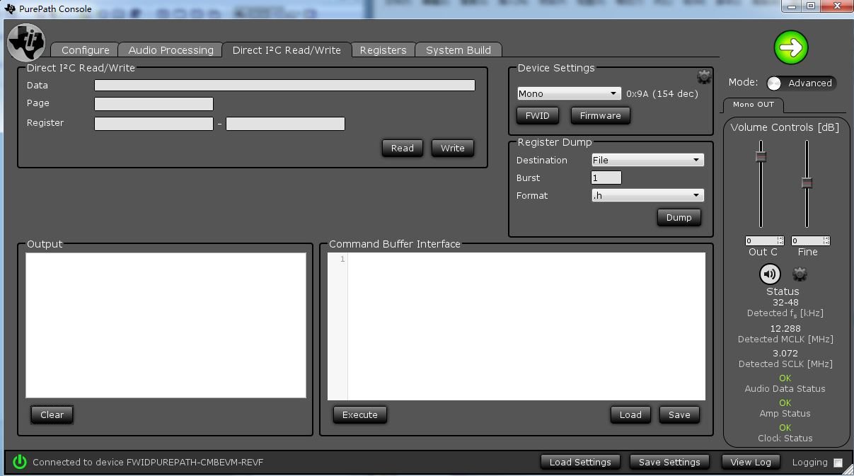Toggle the Advanced mode switch
Screen dimensions: 854x476
click(802, 83)
